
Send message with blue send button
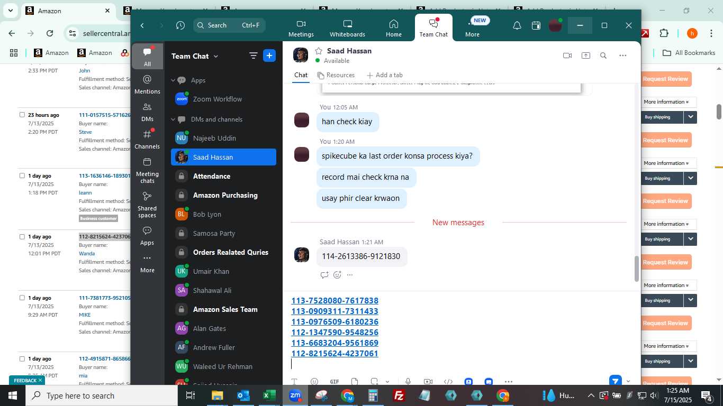point(615,381)
